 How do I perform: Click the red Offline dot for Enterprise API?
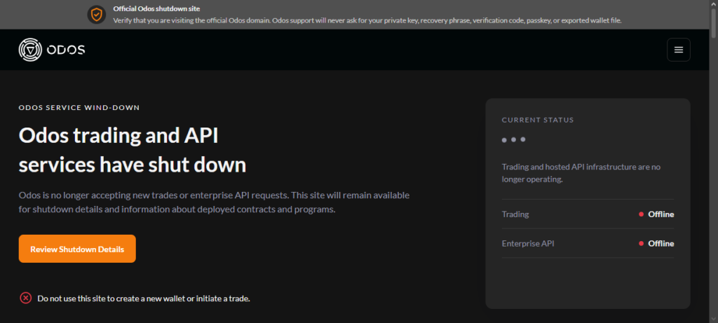click(641, 243)
